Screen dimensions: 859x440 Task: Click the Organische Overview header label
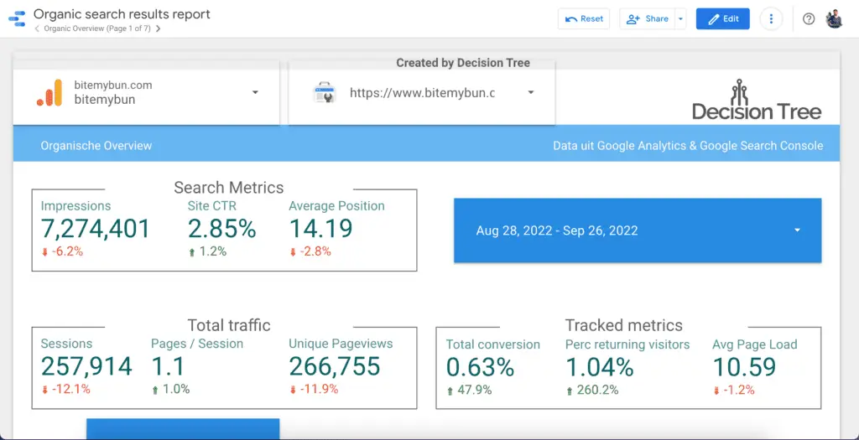pos(96,146)
